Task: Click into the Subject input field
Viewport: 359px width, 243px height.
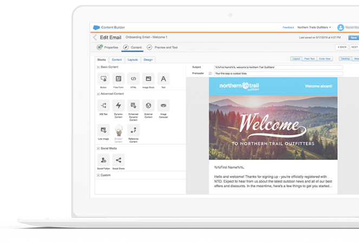Action: [x=278, y=67]
